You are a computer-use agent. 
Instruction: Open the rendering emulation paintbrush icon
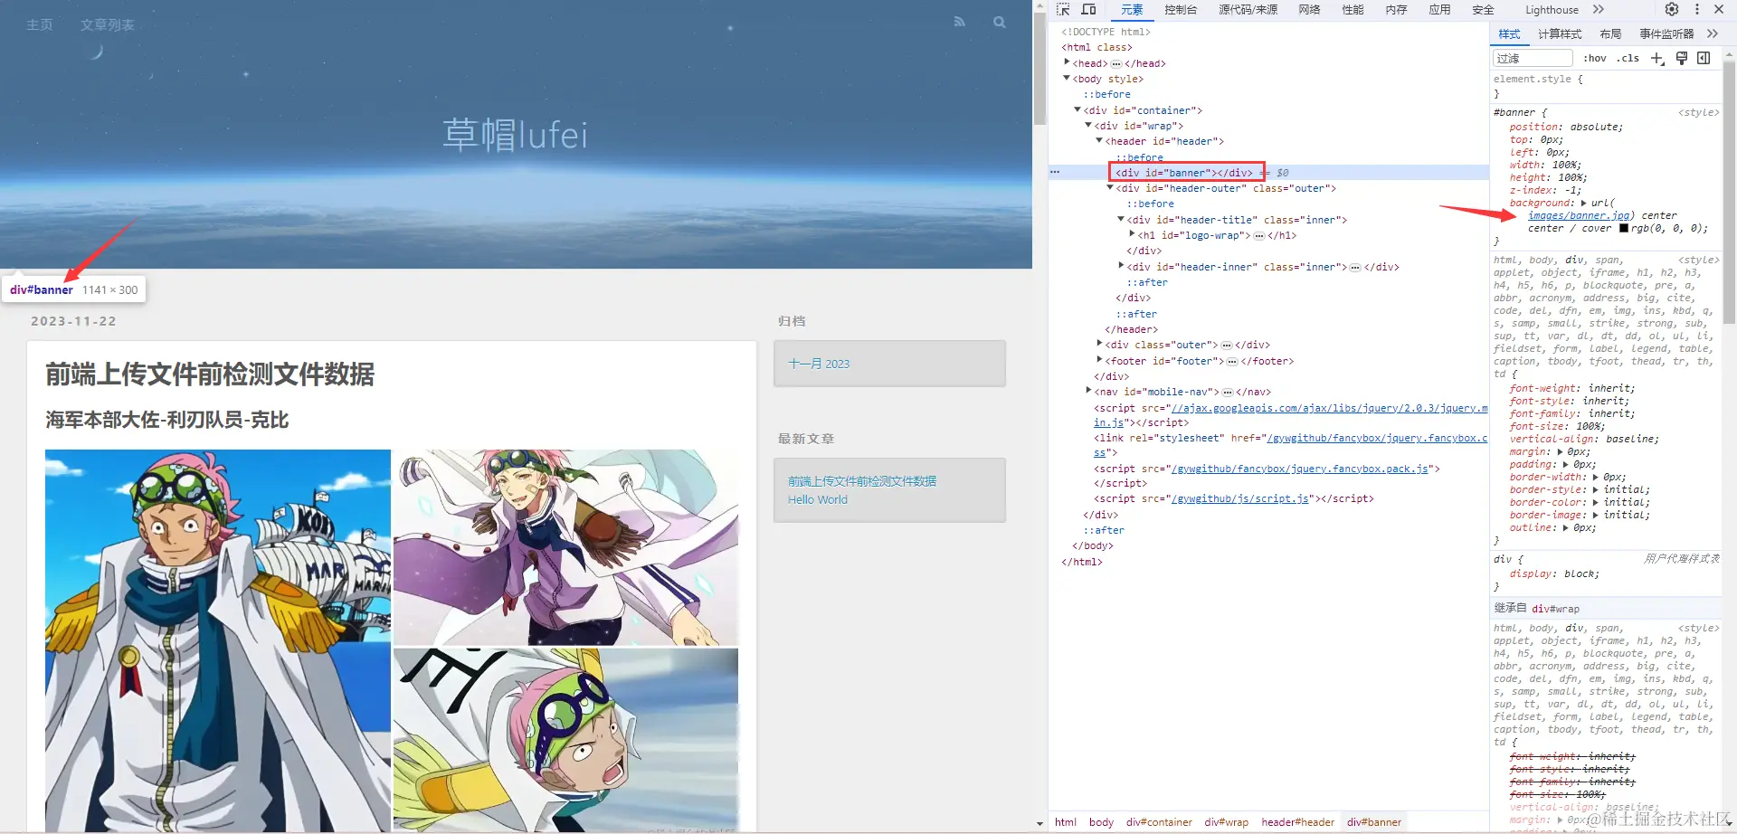(x=1682, y=58)
